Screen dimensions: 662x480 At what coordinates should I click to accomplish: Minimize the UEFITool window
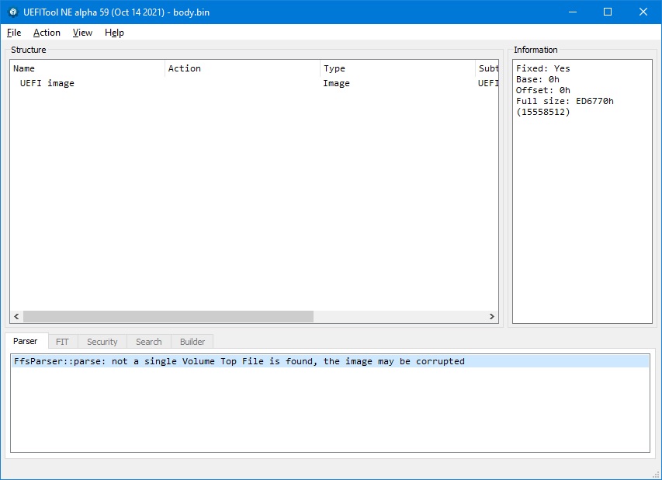coord(573,12)
